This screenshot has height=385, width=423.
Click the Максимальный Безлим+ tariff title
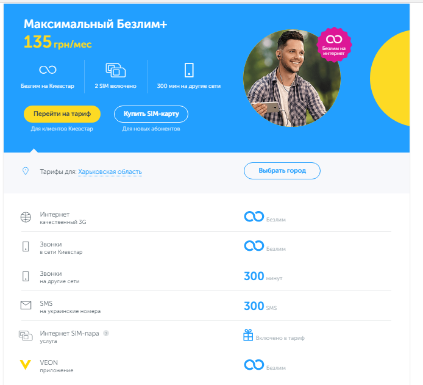[x=96, y=24]
